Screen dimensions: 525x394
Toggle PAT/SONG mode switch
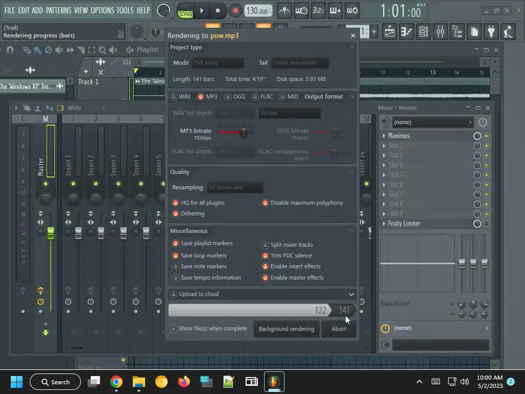pos(185,11)
